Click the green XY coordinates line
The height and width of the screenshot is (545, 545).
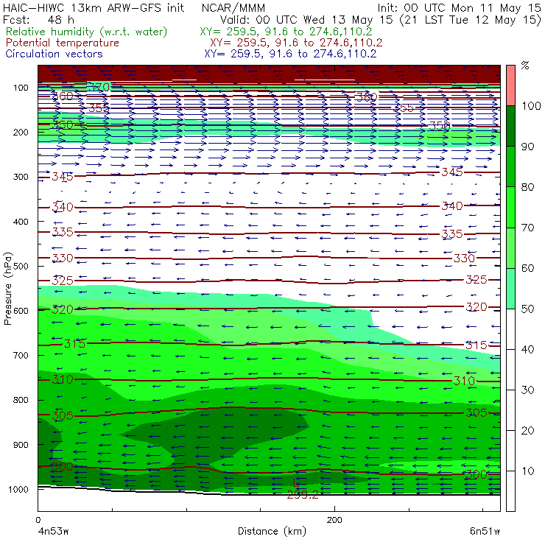[x=286, y=32]
